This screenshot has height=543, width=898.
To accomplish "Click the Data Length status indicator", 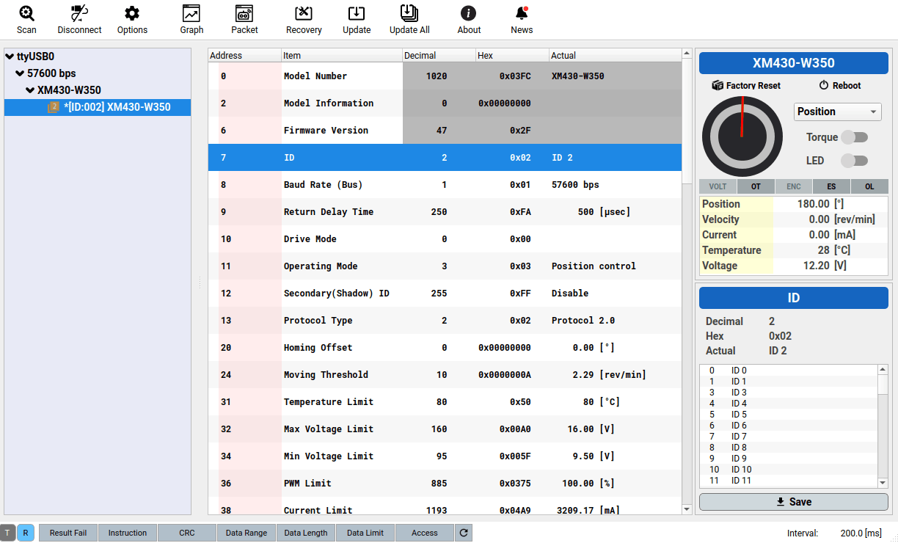I will pyautogui.click(x=306, y=533).
